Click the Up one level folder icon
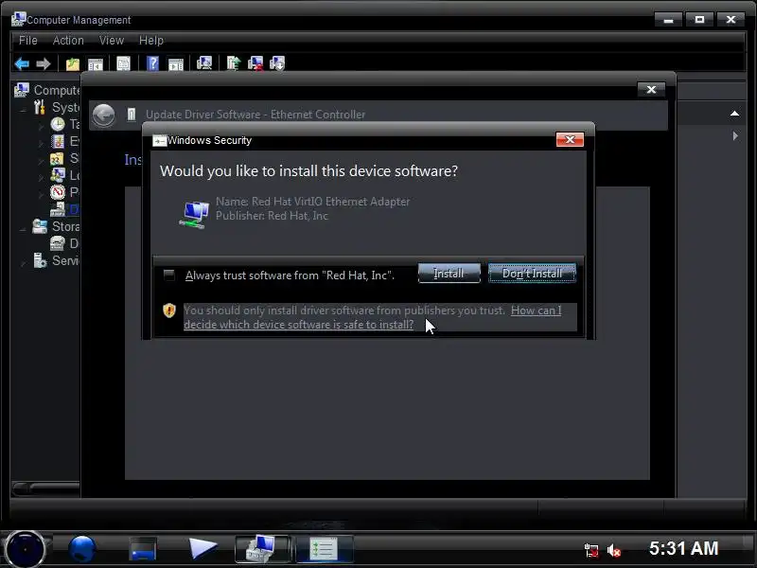Screen dimensions: 757x568 point(73,63)
